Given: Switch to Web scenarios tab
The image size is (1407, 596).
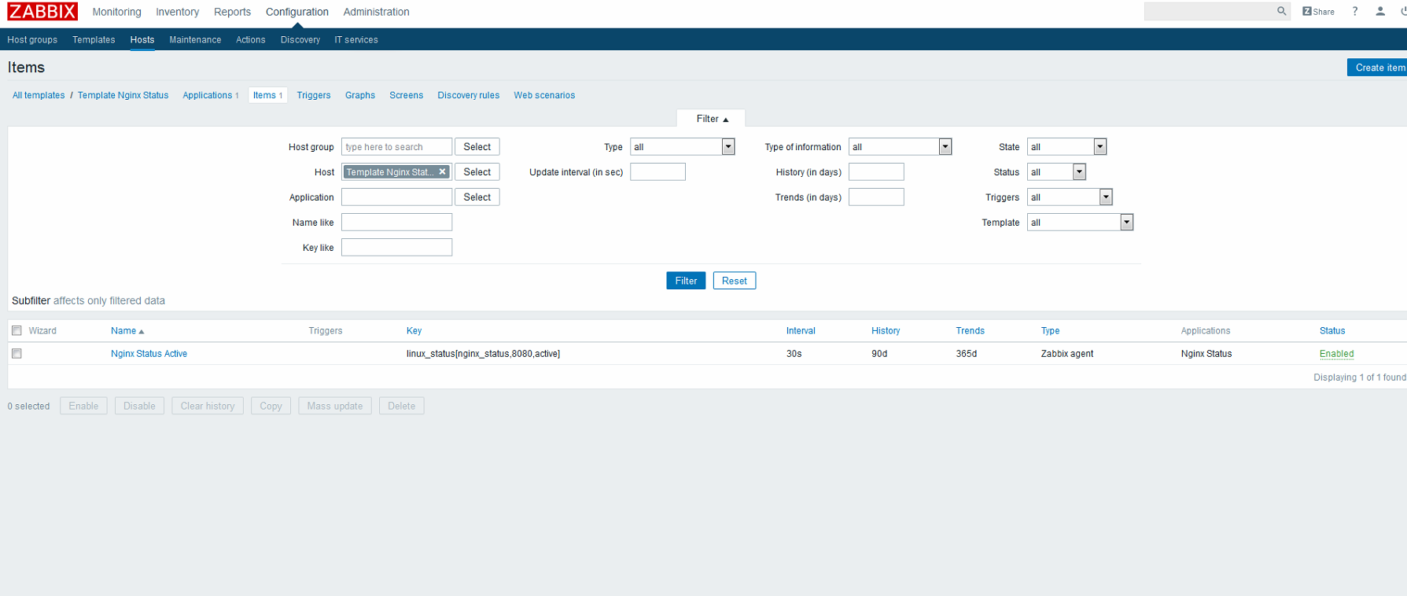Looking at the screenshot, I should [x=544, y=95].
